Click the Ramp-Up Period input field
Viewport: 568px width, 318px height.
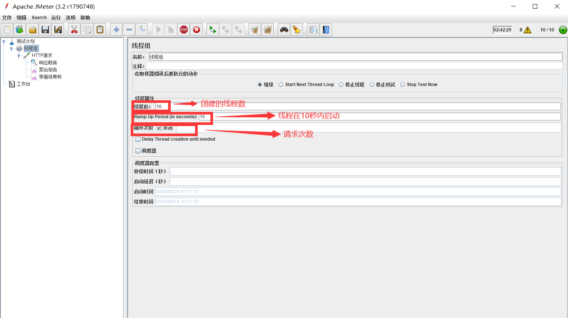coord(380,117)
